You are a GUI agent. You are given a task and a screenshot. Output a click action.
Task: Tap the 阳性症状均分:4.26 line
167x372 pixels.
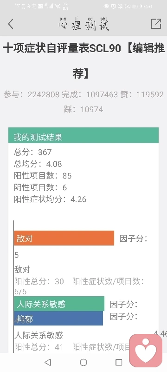point(50,199)
